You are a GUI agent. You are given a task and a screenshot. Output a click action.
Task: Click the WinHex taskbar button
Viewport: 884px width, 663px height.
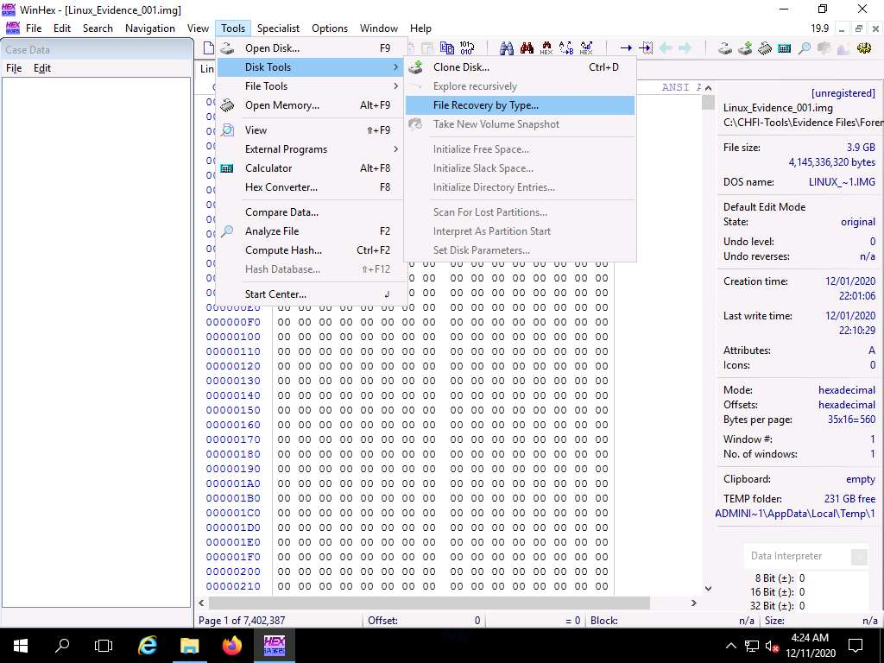(x=274, y=646)
